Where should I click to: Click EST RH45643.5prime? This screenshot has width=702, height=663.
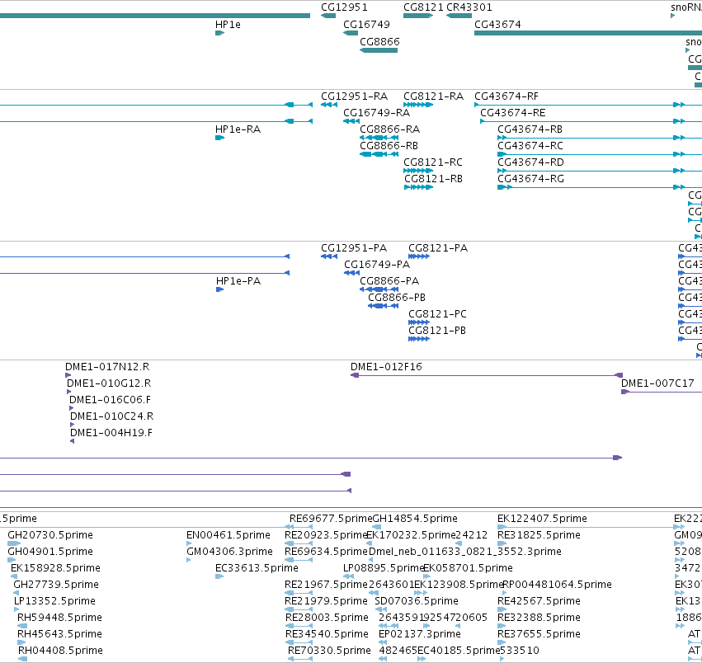(x=59, y=634)
